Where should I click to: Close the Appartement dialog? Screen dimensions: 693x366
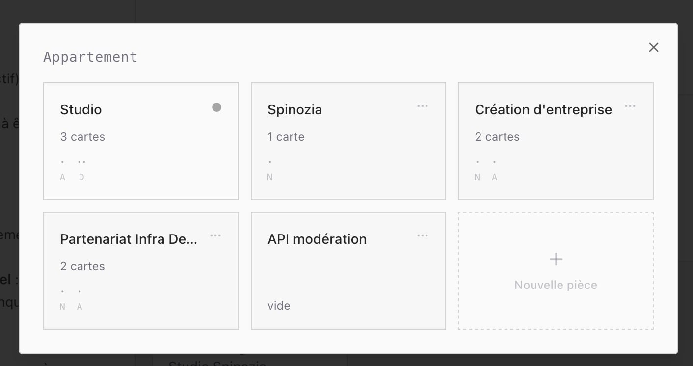(653, 47)
